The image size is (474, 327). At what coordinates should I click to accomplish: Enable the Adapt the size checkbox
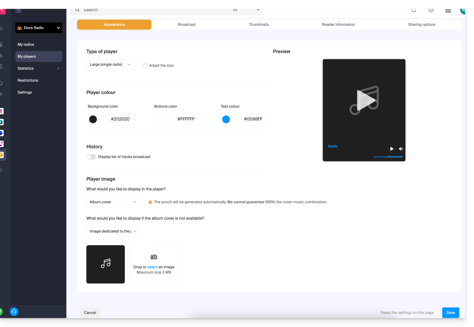145,66
